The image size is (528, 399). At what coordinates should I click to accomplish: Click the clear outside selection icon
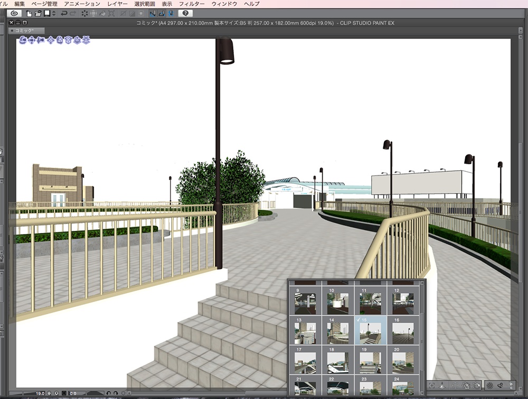(93, 14)
